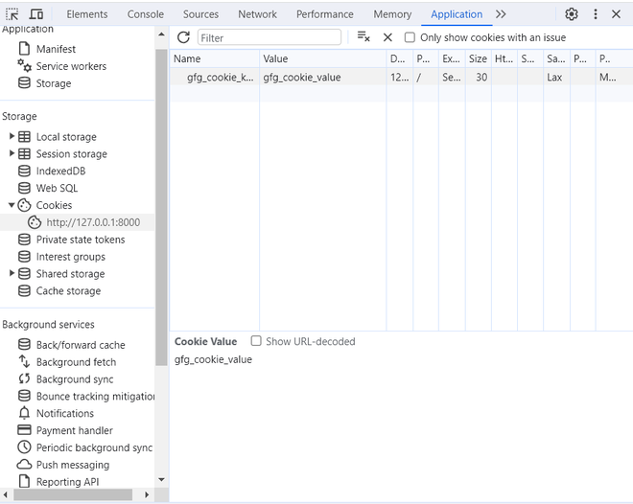Toggle the device toolbar icon
The width and height of the screenshot is (633, 504).
point(36,14)
